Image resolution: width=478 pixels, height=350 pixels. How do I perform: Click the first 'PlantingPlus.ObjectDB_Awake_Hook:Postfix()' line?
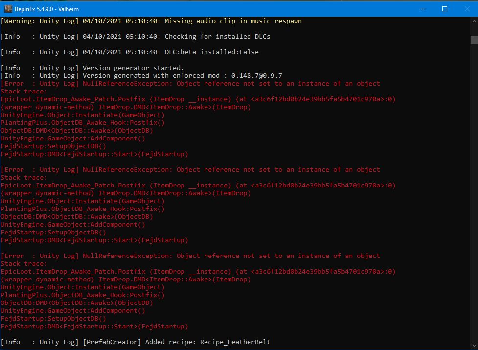(83, 122)
